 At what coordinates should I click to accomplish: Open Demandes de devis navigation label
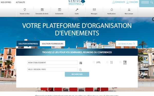[42, 14]
